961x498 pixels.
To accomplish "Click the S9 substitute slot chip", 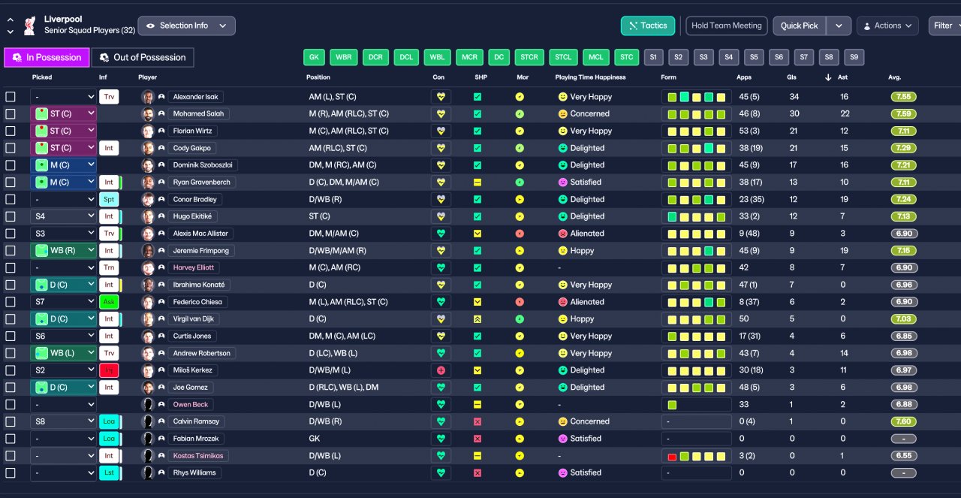I will [x=854, y=57].
